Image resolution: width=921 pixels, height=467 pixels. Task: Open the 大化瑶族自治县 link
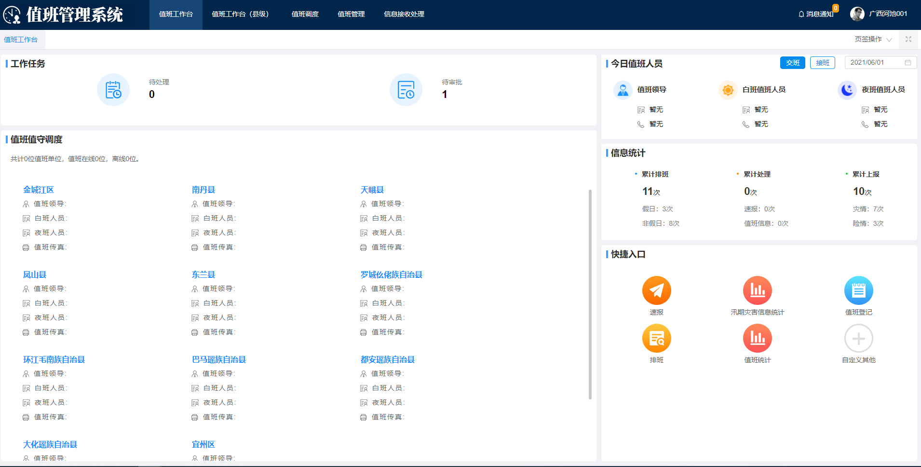(x=50, y=444)
